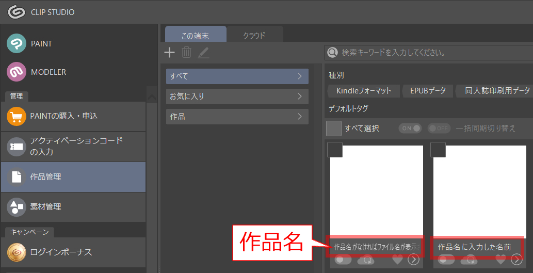Filter by EPUBデータ tag
This screenshot has width=533, height=273.
[427, 91]
